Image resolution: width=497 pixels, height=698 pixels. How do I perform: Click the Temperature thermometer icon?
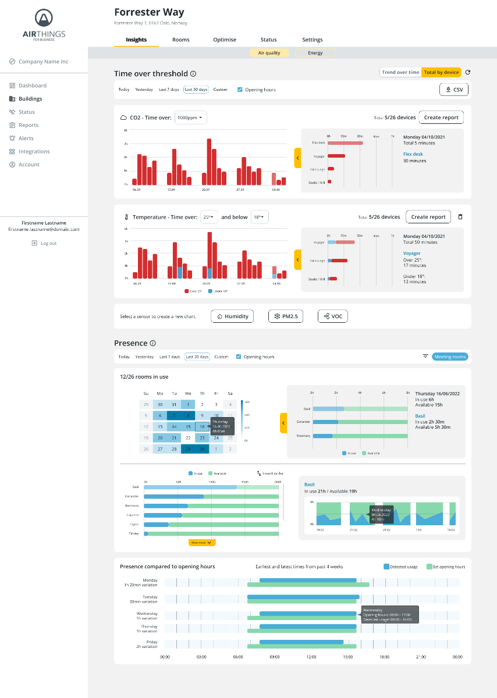click(x=126, y=217)
